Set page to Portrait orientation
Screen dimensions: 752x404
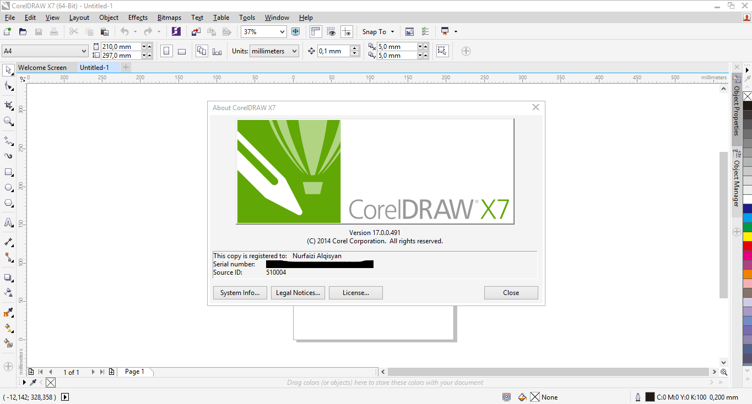pos(166,51)
